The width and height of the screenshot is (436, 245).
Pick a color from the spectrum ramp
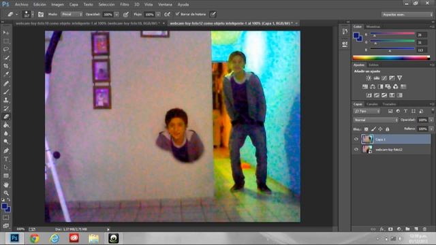point(391,58)
